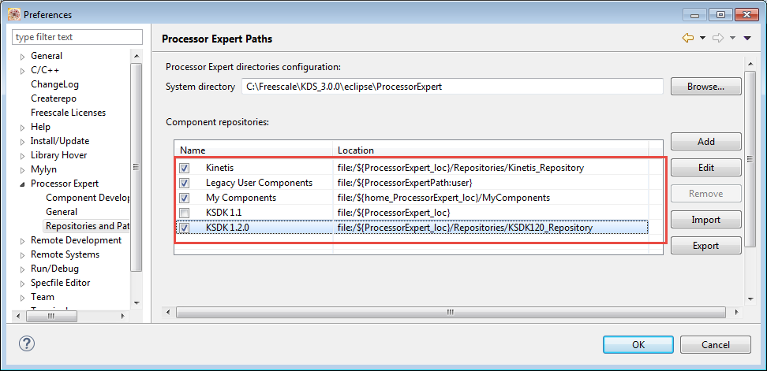The image size is (767, 371).
Task: Click into the System directory path field
Action: 452,87
